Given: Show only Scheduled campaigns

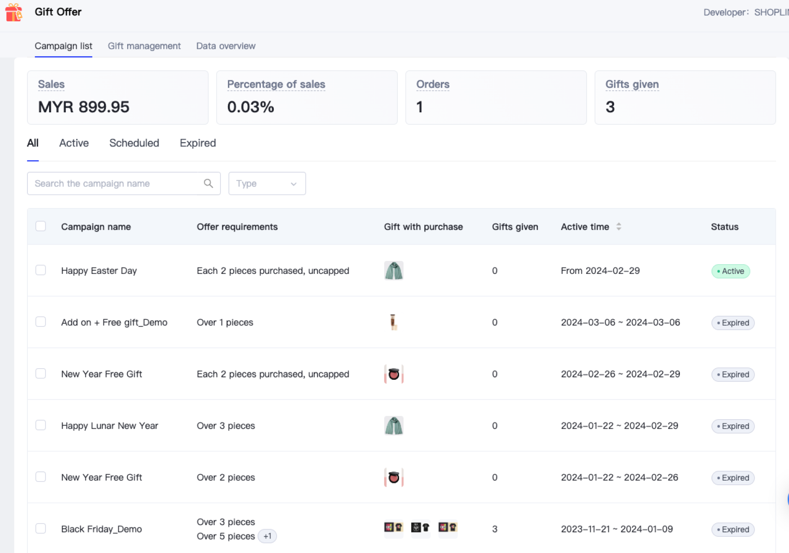Looking at the screenshot, I should 134,143.
